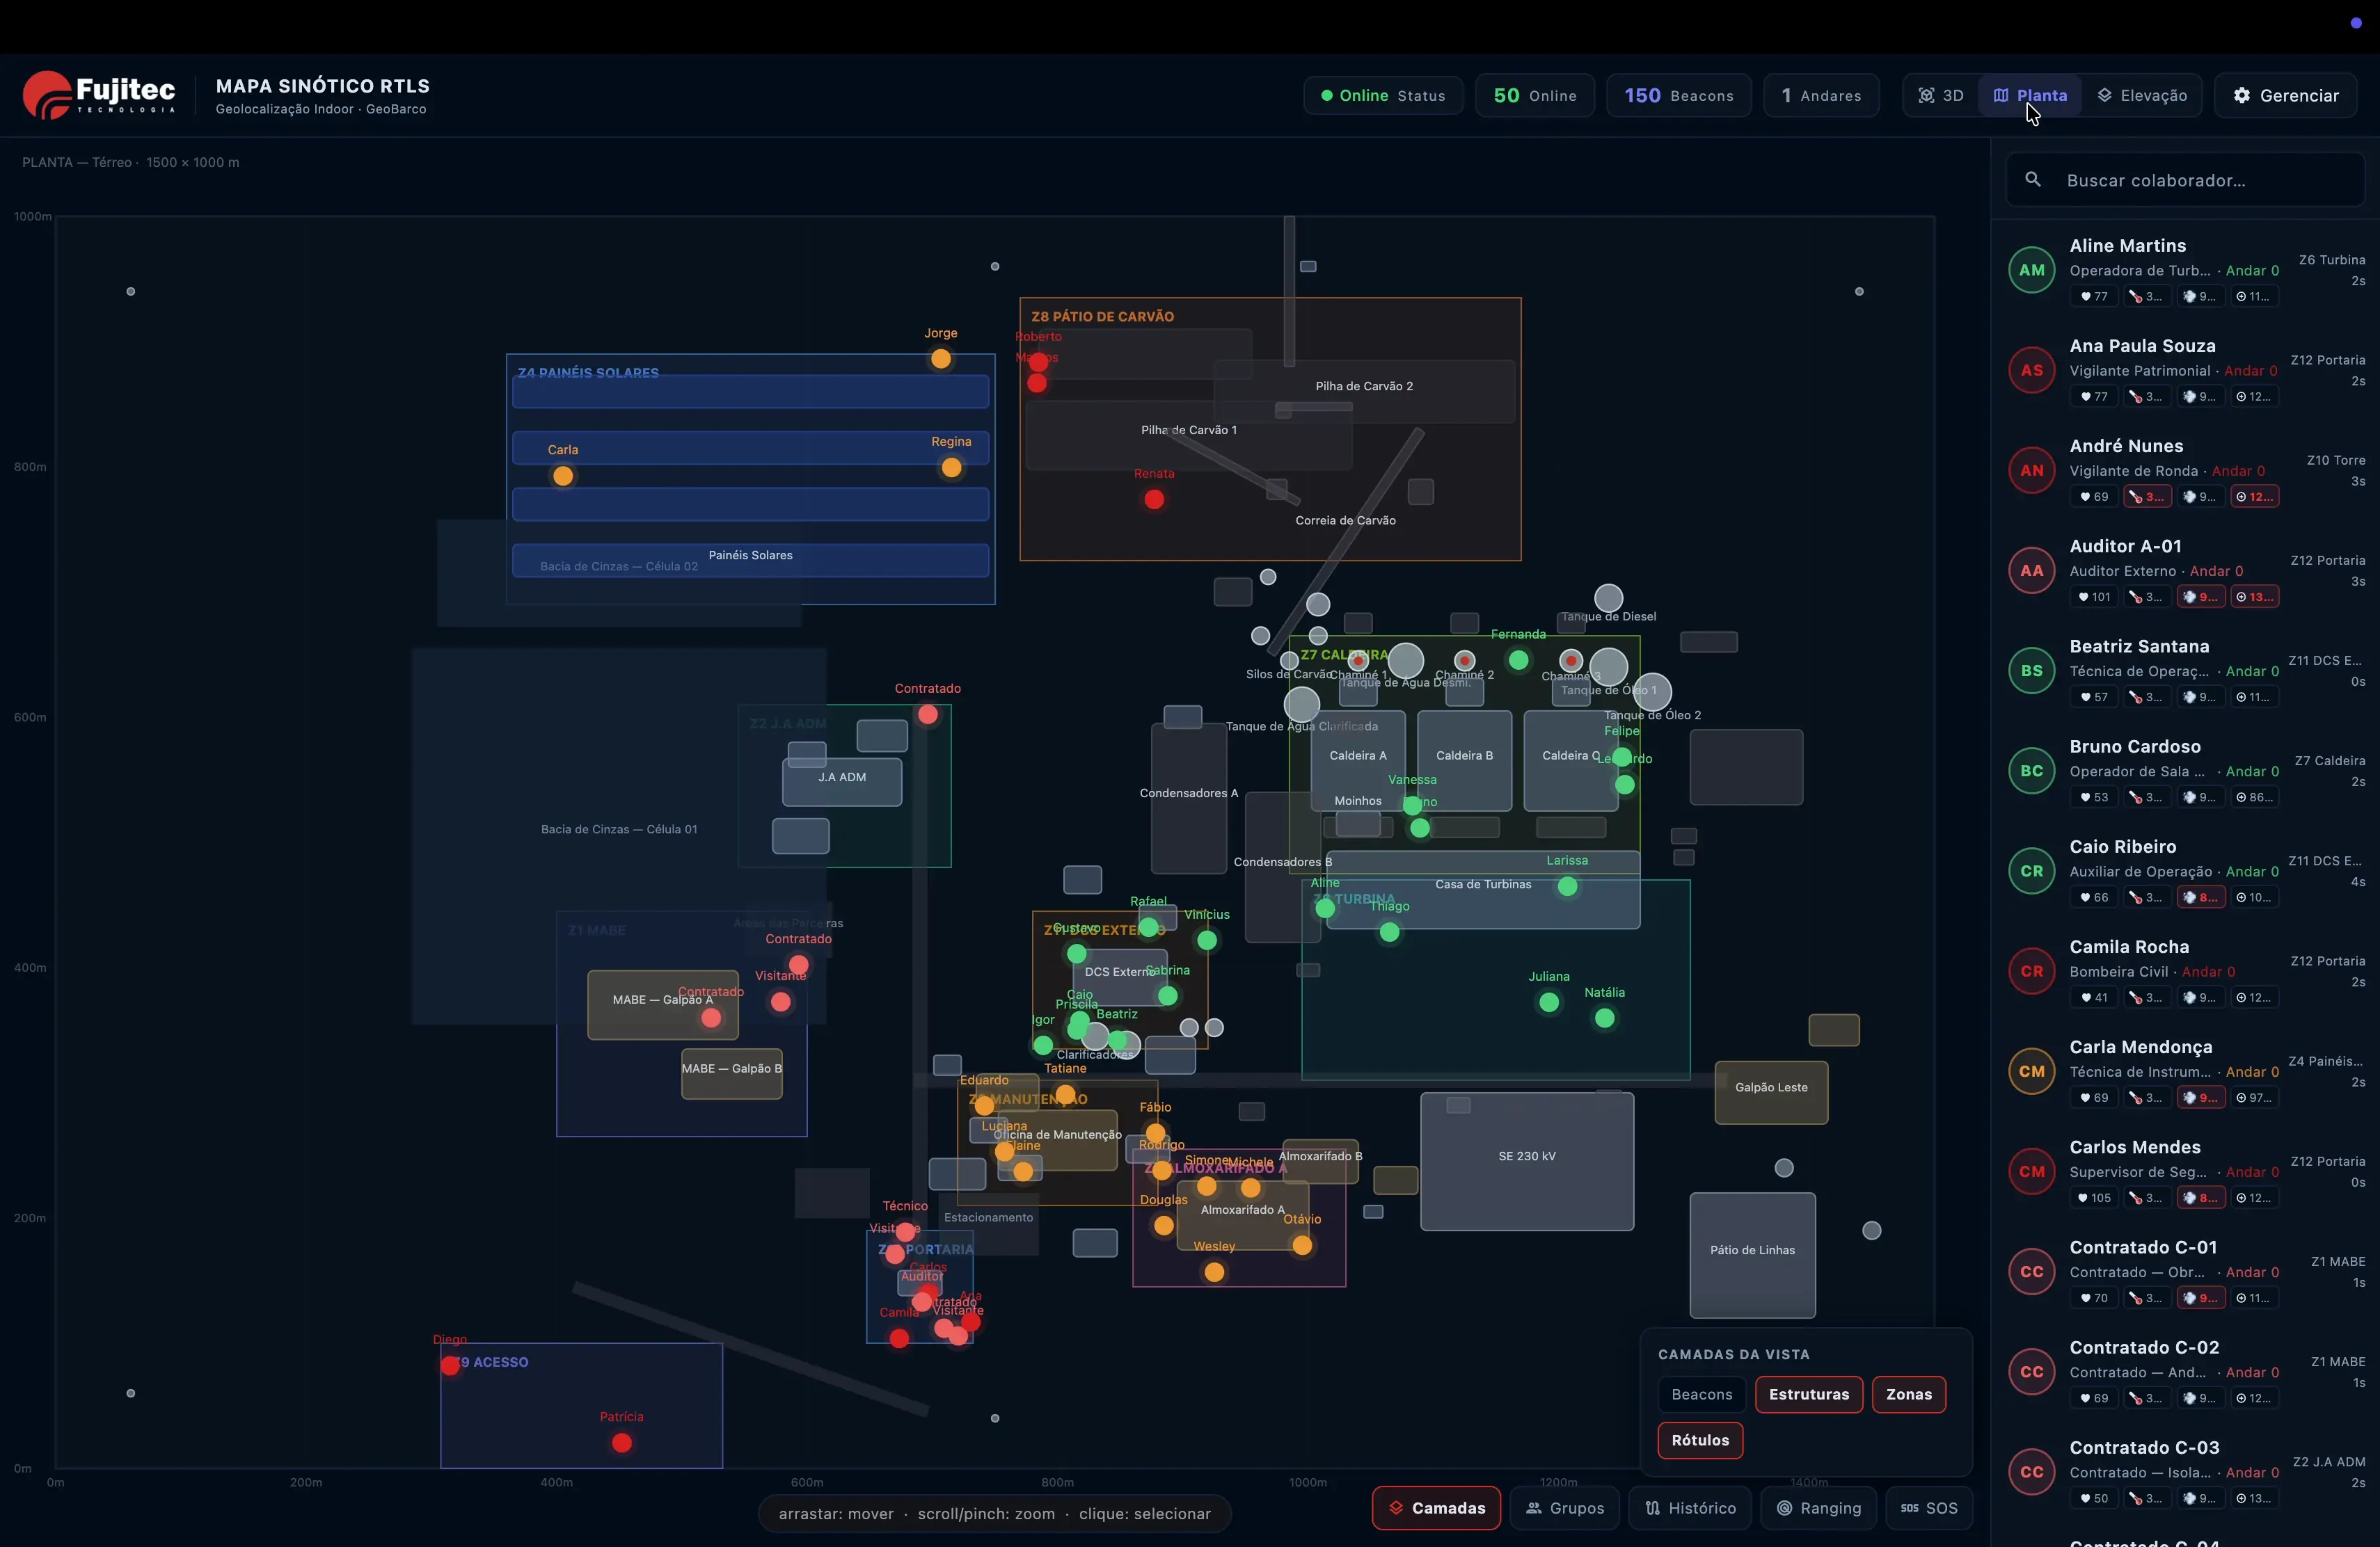The width and height of the screenshot is (2380, 1547).
Task: Select the Pilha de Carvão 2 label
Action: pos(1364,386)
